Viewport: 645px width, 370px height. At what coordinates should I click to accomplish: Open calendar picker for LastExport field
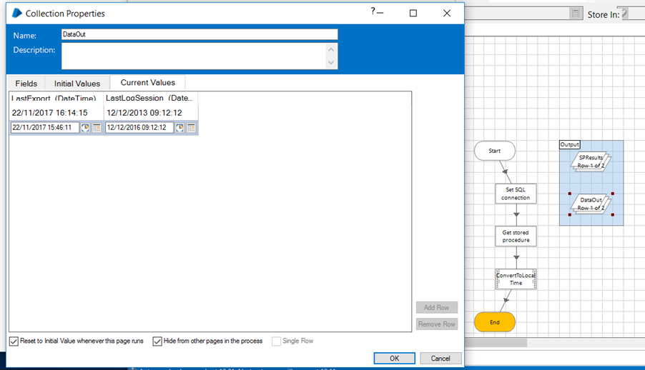pos(97,128)
